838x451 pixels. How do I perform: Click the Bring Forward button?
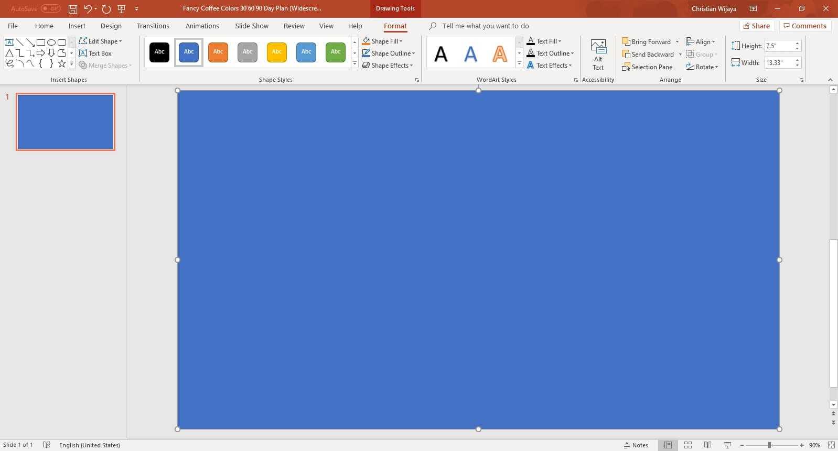pyautogui.click(x=646, y=42)
